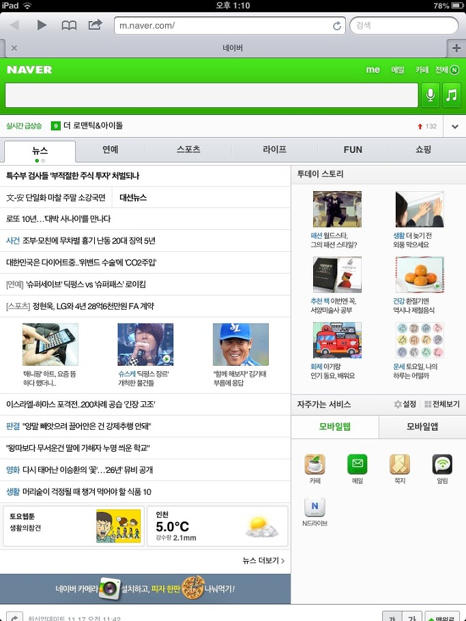Click the Naver search input box

(212, 95)
